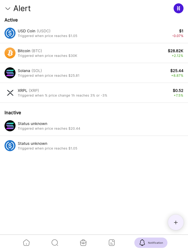The width and height of the screenshot is (188, 251).
Task: Click the Wallet icon in bottom navigation
Action: pyautogui.click(x=83, y=242)
